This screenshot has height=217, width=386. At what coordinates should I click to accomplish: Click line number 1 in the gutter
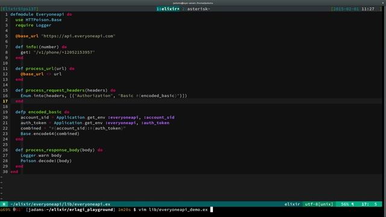[7, 14]
